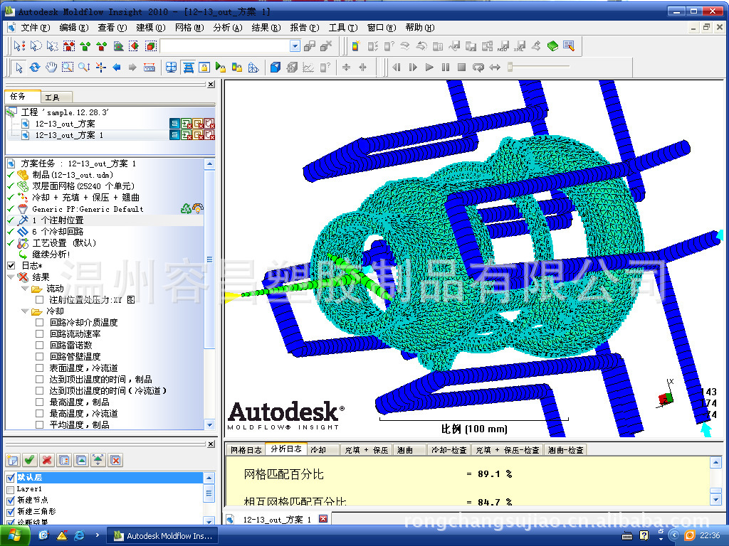This screenshot has width=729, height=546.
Task: Click the red X delete layer button
Action: click(46, 460)
